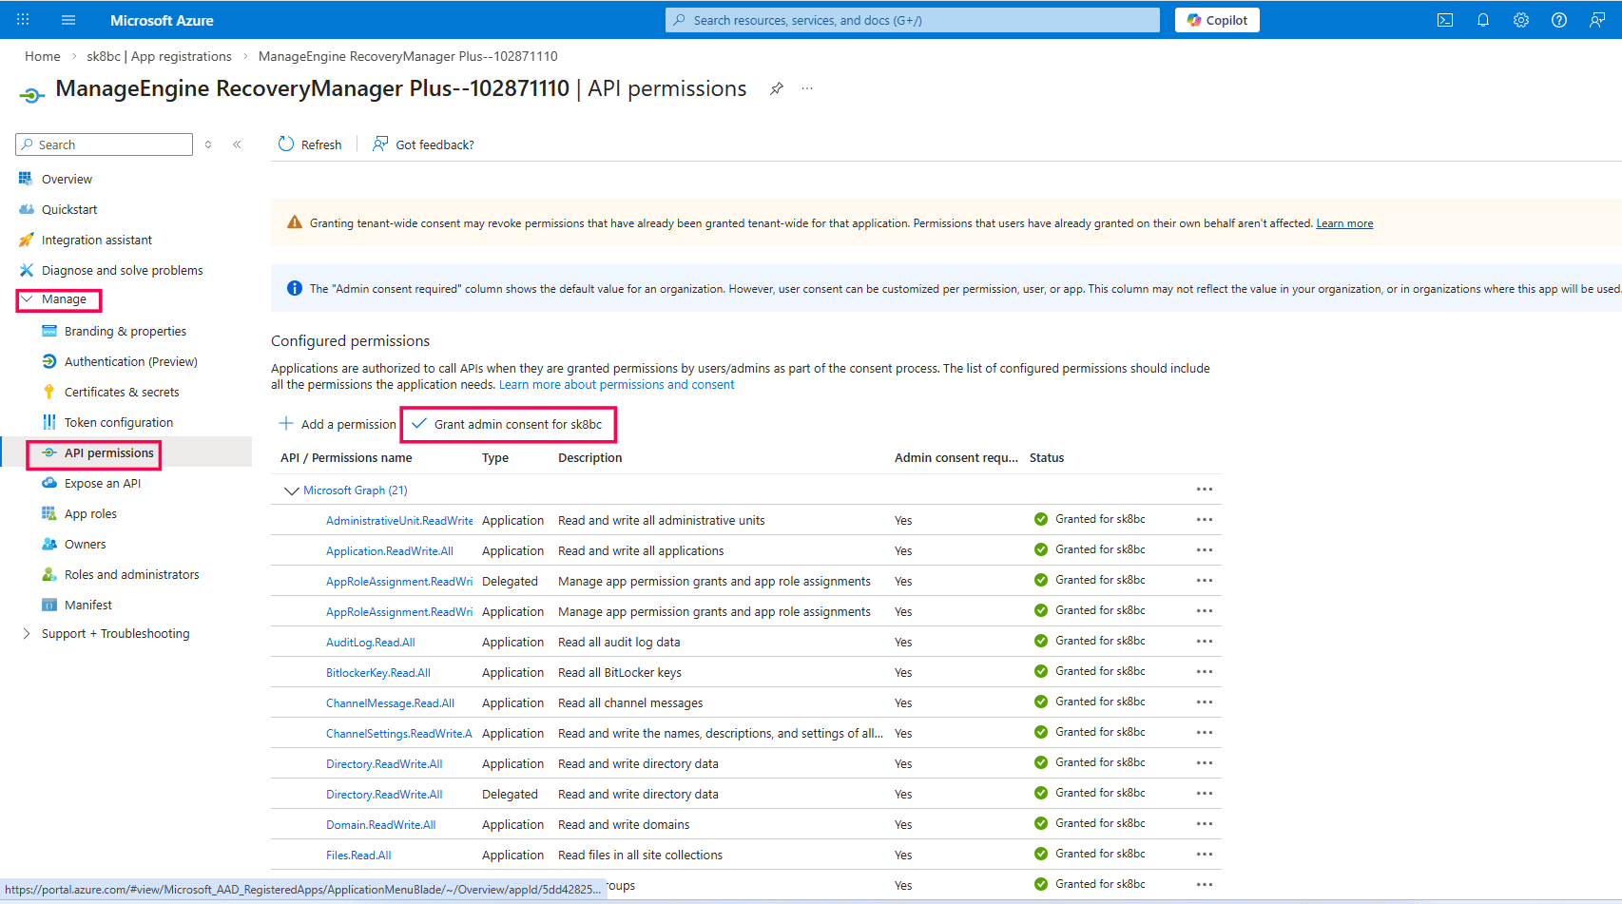Click the Copilot button

(x=1217, y=20)
